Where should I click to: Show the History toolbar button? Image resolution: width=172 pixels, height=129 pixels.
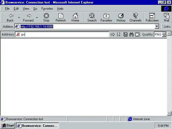coord(121,17)
